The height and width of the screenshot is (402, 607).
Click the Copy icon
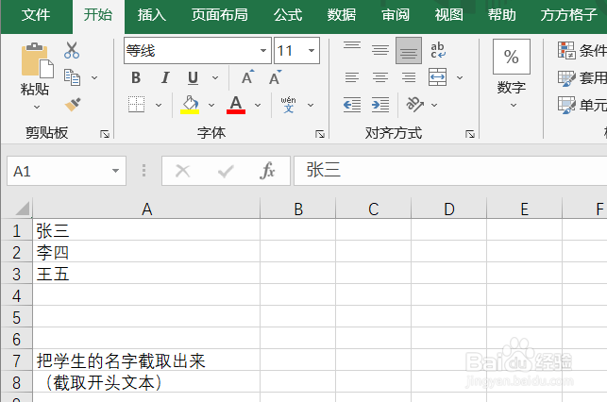72,77
